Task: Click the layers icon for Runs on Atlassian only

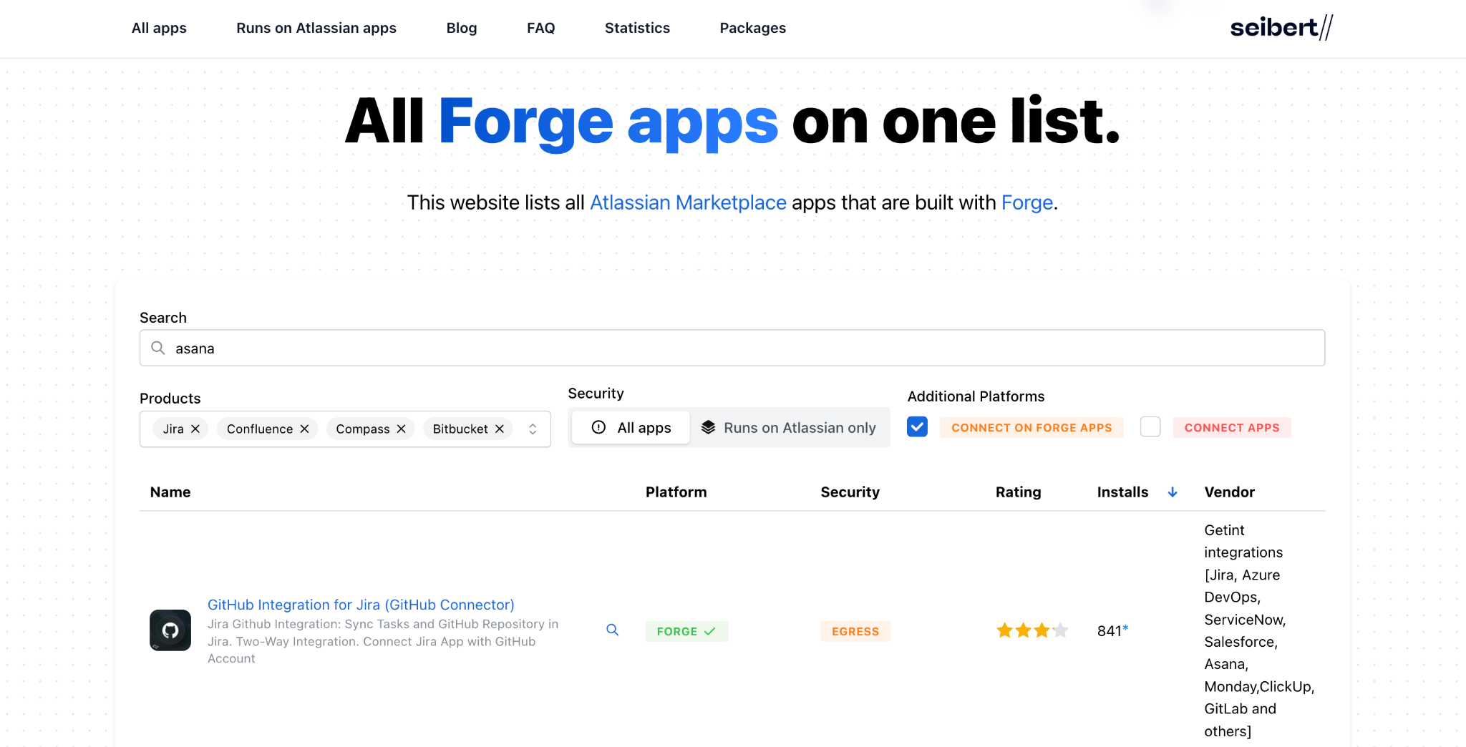Action: pos(708,427)
